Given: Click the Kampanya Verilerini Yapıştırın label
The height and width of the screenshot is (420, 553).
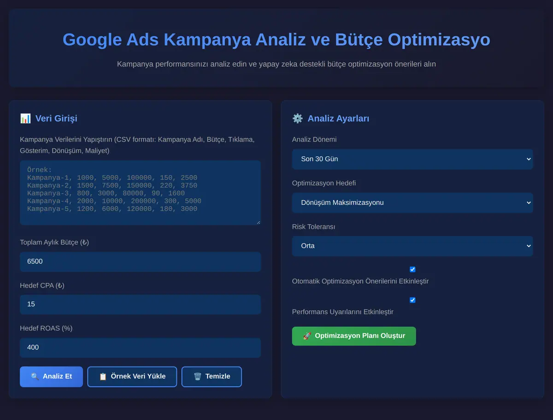Looking at the screenshot, I should pyautogui.click(x=137, y=145).
